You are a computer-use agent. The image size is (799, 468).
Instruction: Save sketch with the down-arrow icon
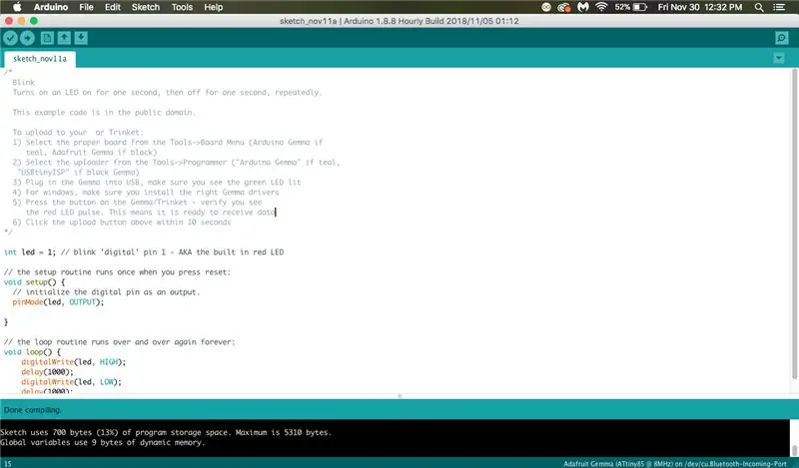click(81, 38)
